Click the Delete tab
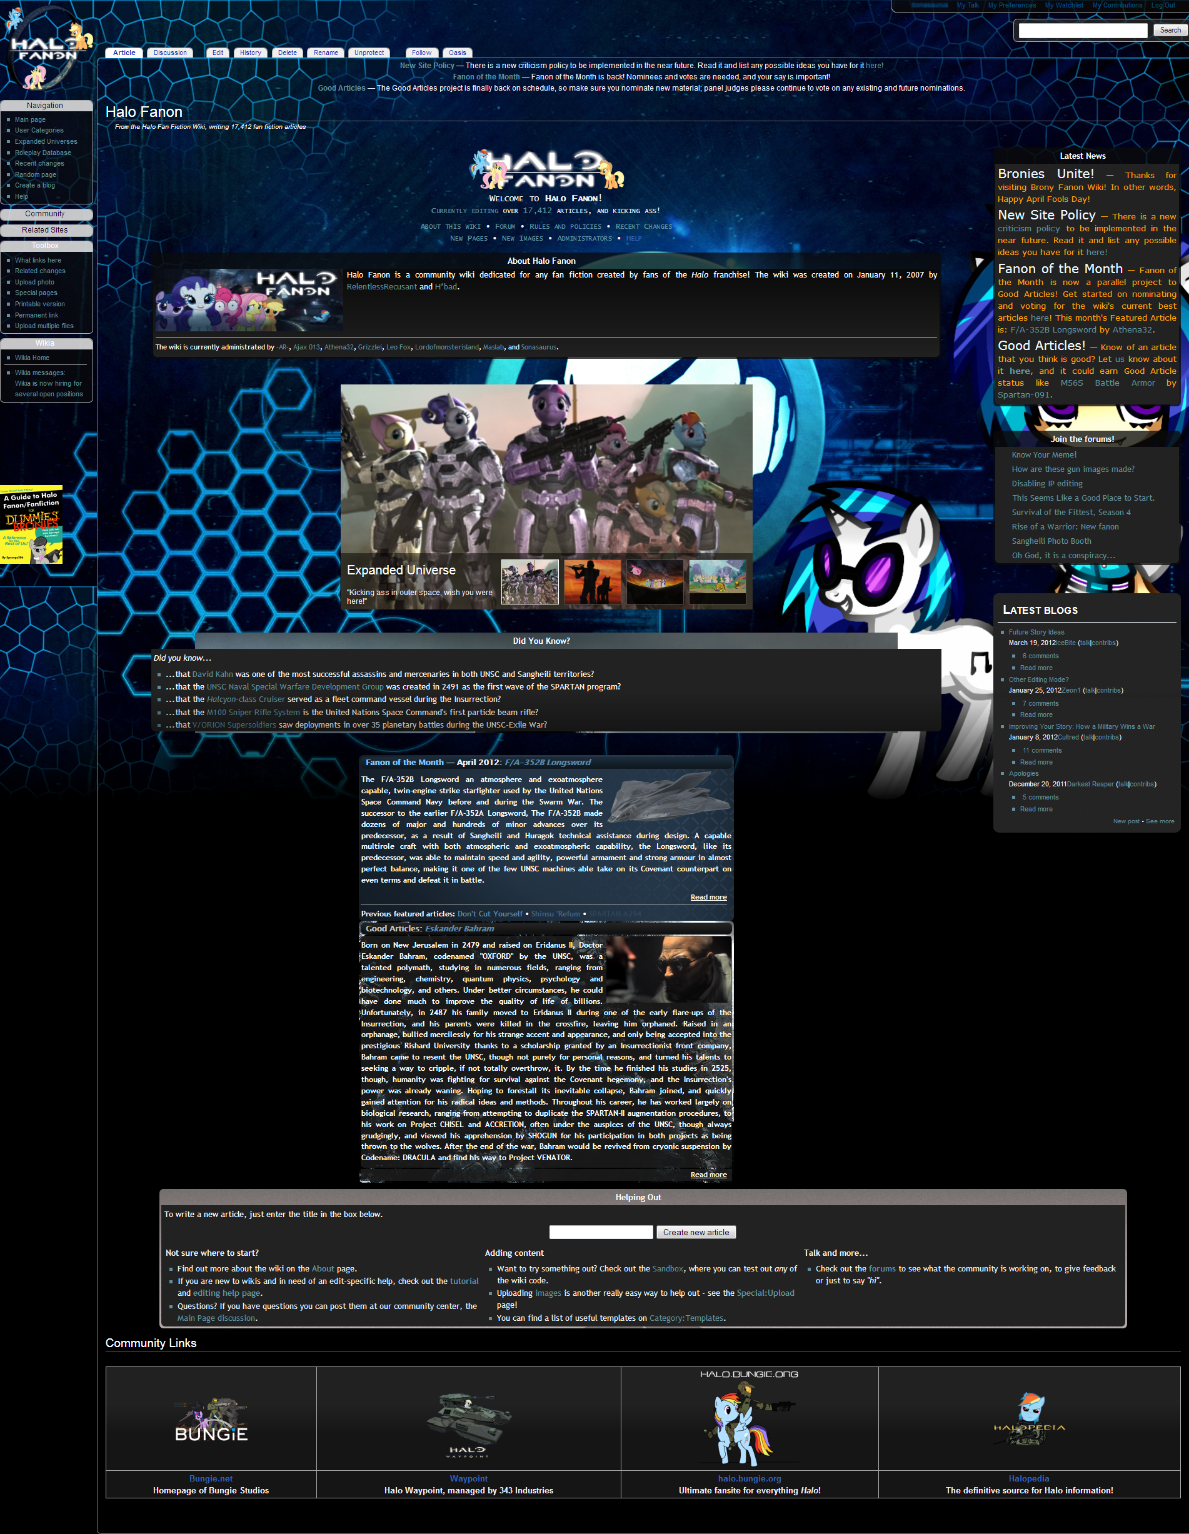 point(287,53)
